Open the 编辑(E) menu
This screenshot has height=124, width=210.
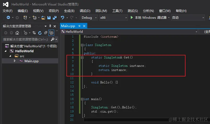(x=23, y=11)
